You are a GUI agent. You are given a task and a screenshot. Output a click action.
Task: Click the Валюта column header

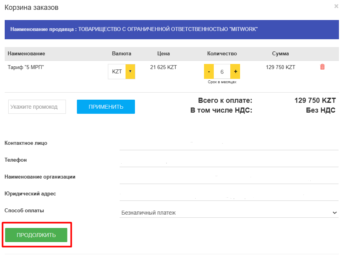pos(122,54)
